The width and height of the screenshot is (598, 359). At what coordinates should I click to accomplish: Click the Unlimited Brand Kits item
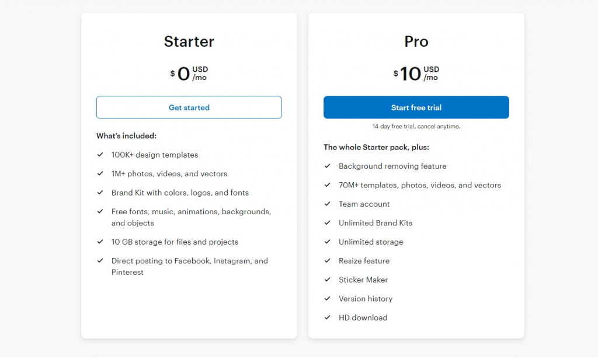376,223
